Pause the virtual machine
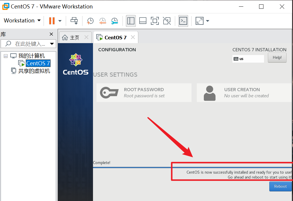 (x=52, y=21)
